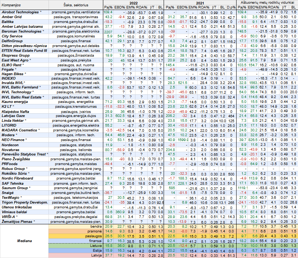Click the 'City Service' row label
Screen dimensions: 298x258
pos(24,36)
